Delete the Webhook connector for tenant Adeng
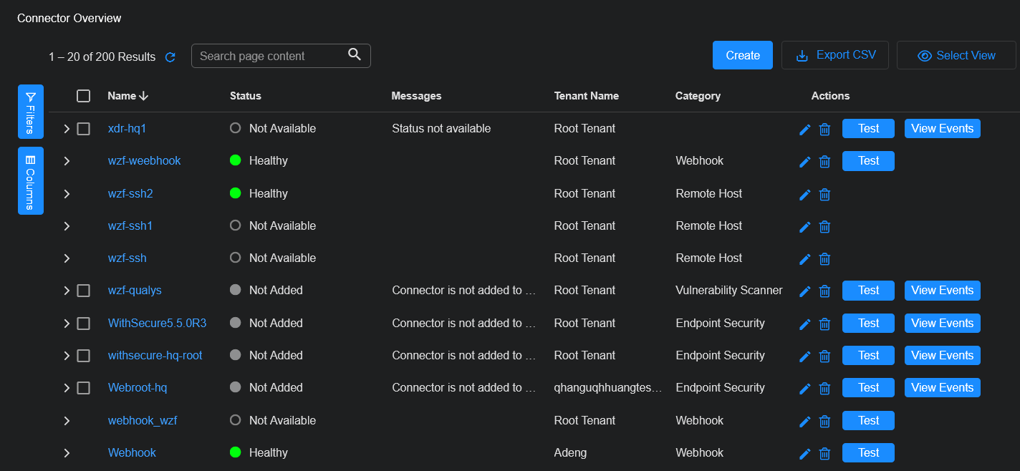The width and height of the screenshot is (1020, 471). (x=824, y=454)
